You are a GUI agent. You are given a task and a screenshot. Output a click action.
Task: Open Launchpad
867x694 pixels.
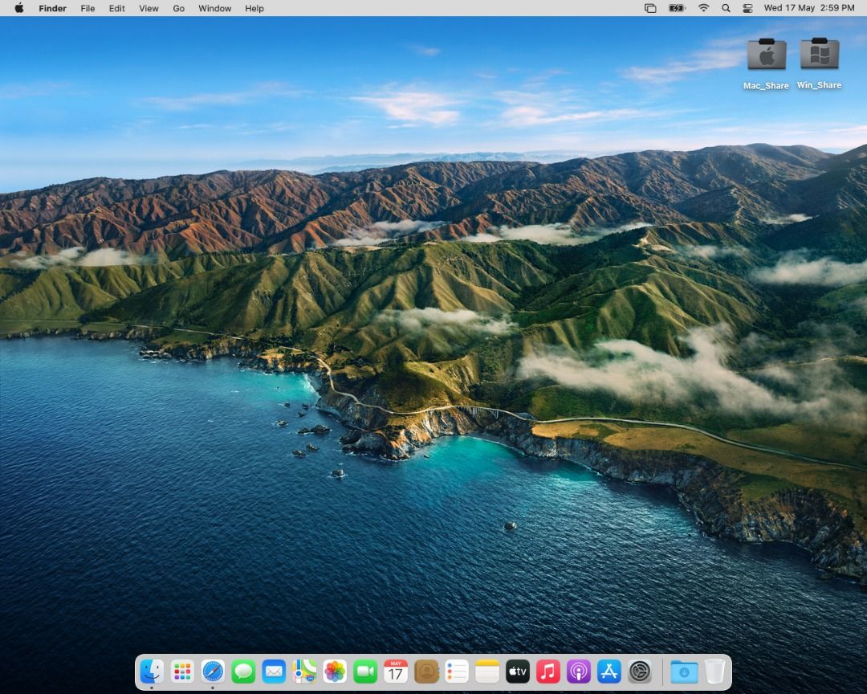(x=181, y=672)
